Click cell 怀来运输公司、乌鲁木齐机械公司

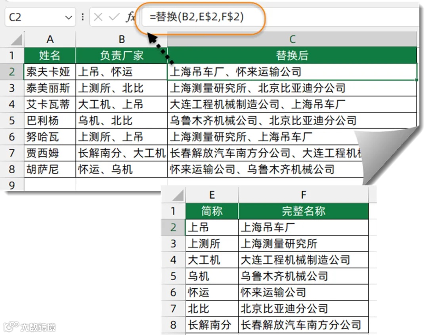click(265, 169)
